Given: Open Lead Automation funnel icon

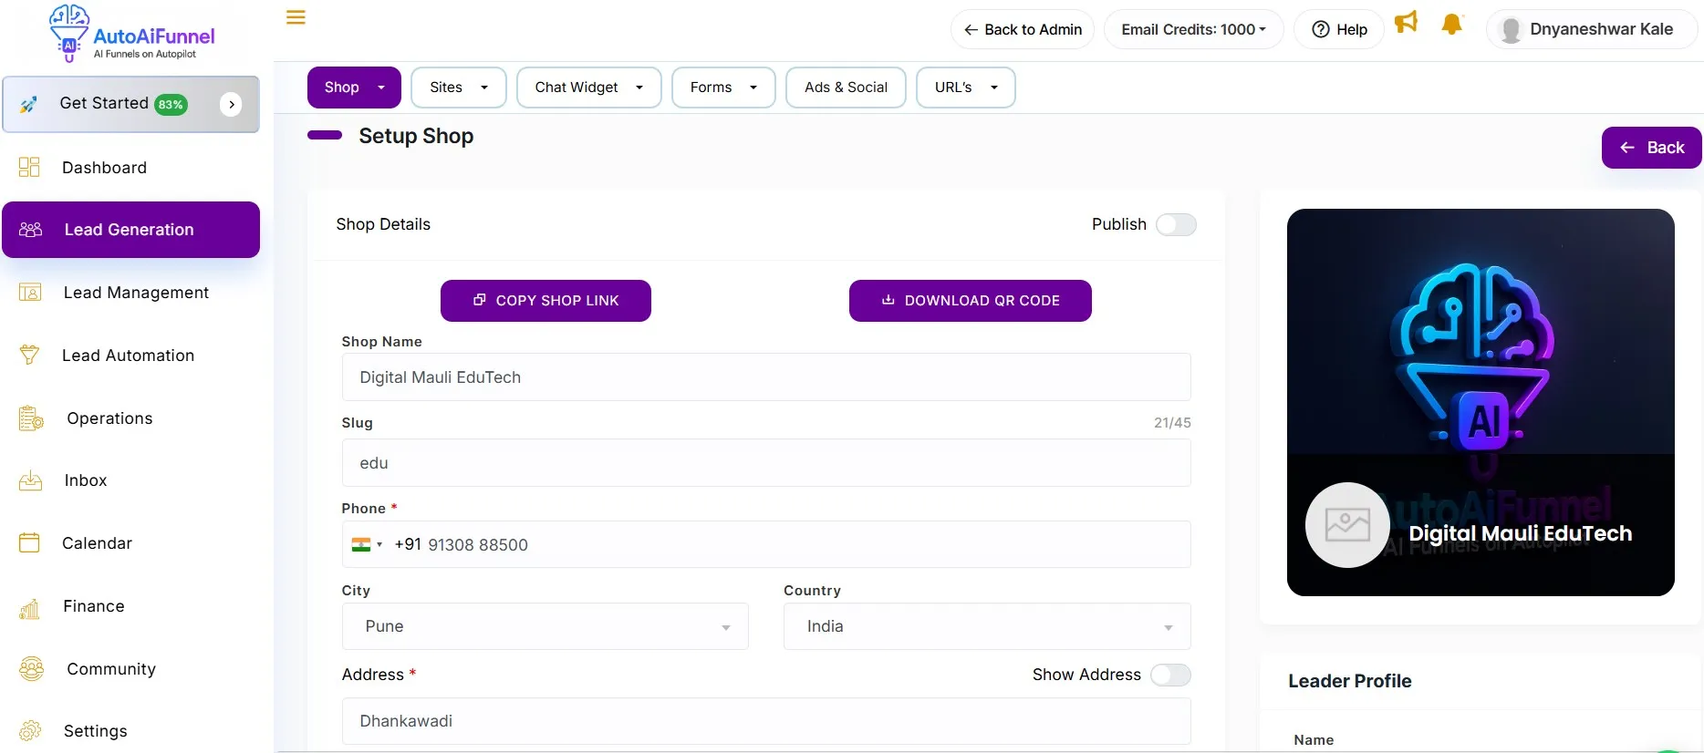Looking at the screenshot, I should click(x=29, y=355).
